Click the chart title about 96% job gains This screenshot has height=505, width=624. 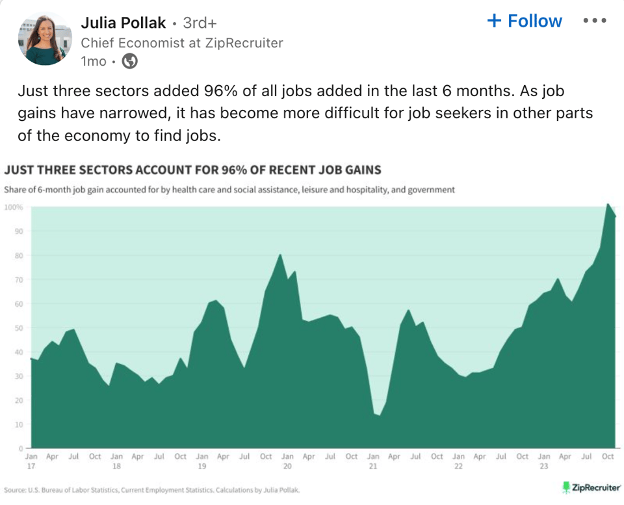coord(192,170)
